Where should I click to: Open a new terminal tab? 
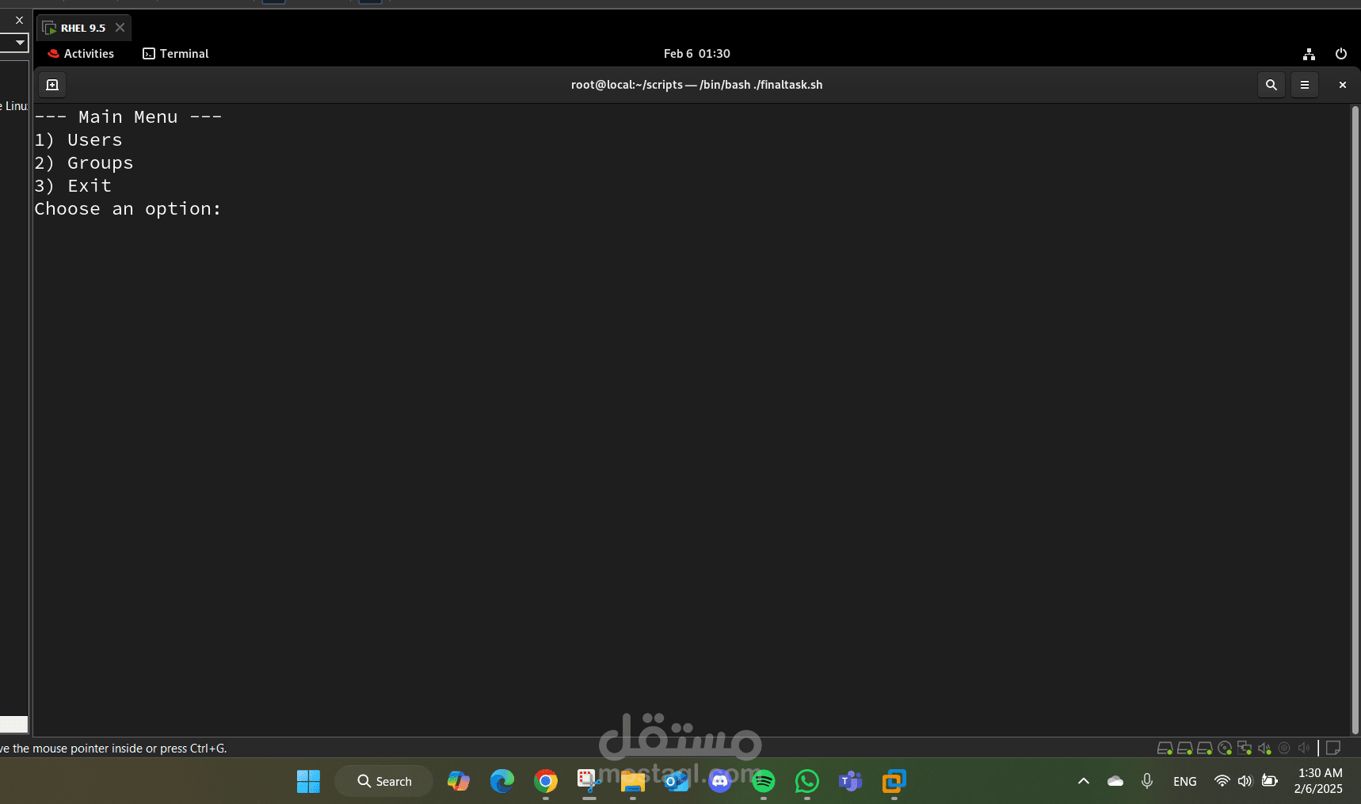[52, 85]
